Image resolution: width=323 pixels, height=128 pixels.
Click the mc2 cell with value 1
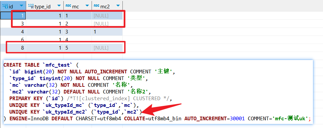point(107,32)
